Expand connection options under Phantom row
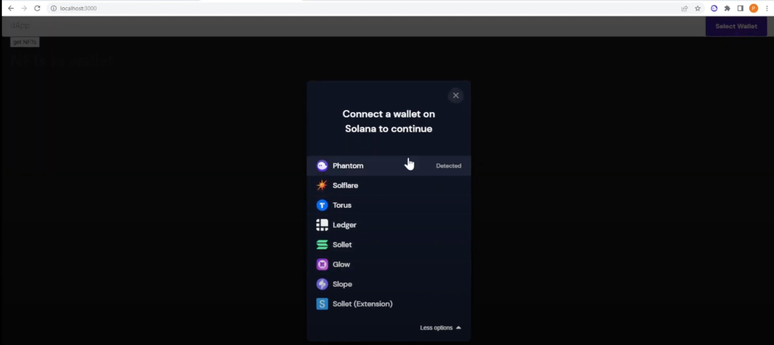This screenshot has height=345, width=774. 440,327
